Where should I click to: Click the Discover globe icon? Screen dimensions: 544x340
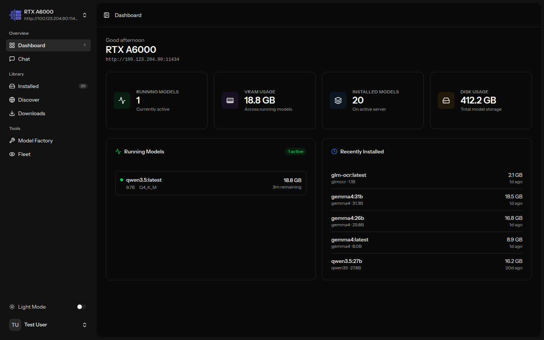(12, 99)
